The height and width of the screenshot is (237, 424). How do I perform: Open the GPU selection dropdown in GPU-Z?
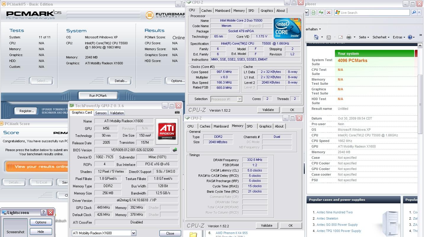(x=133, y=233)
